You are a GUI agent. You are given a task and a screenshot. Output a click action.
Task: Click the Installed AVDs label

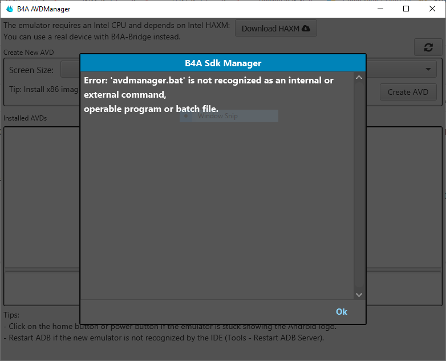[x=25, y=118]
